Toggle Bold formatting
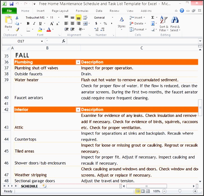Screen dimensions: 204x196 28,24
